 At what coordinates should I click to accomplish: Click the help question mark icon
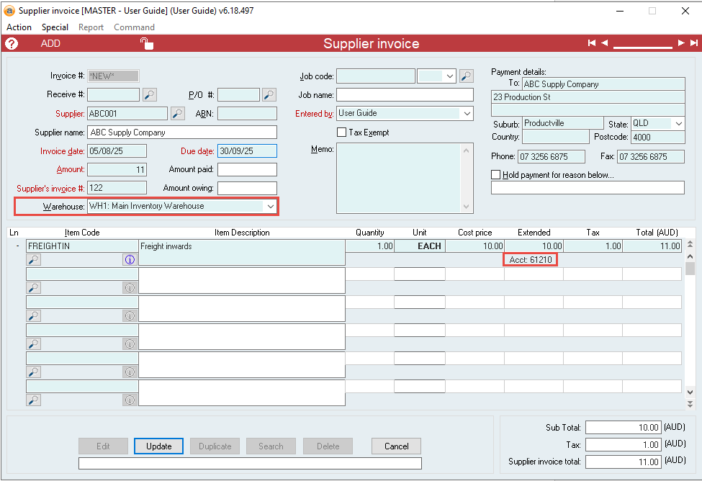pyautogui.click(x=12, y=43)
